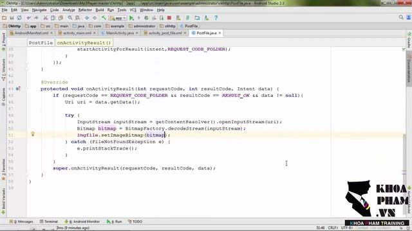Click the green Run app button
The width and height of the screenshot is (412, 231).
pyautogui.click(x=131, y=18)
